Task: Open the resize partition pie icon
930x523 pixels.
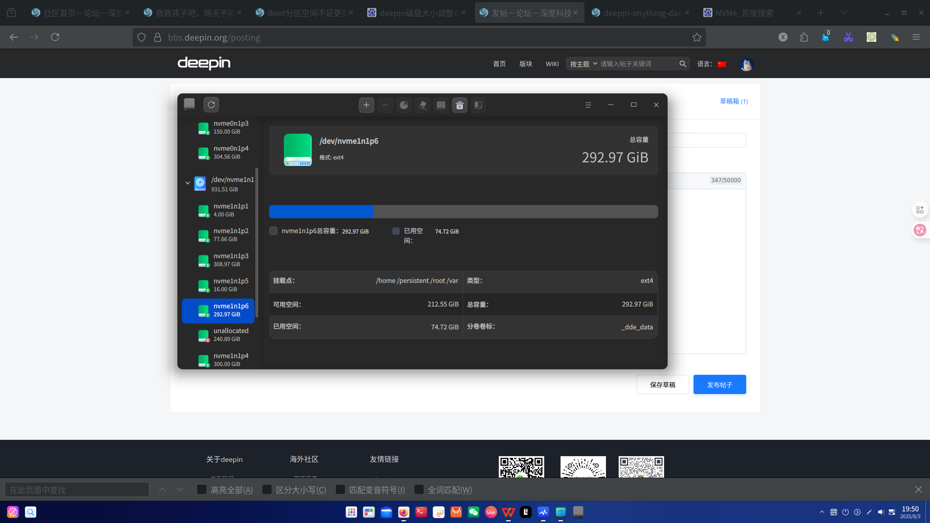Action: [404, 105]
